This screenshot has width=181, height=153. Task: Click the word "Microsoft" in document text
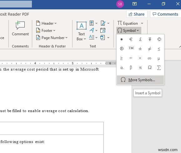pyautogui.click(x=89, y=69)
